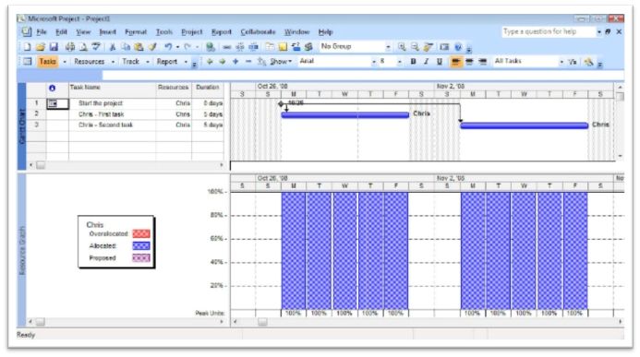The width and height of the screenshot is (640, 357).
Task: Click the Proposed purple legend swatch
Action: (141, 258)
